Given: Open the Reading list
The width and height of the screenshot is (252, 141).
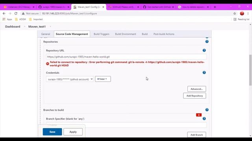Looking at the screenshot, I should coord(241,19).
